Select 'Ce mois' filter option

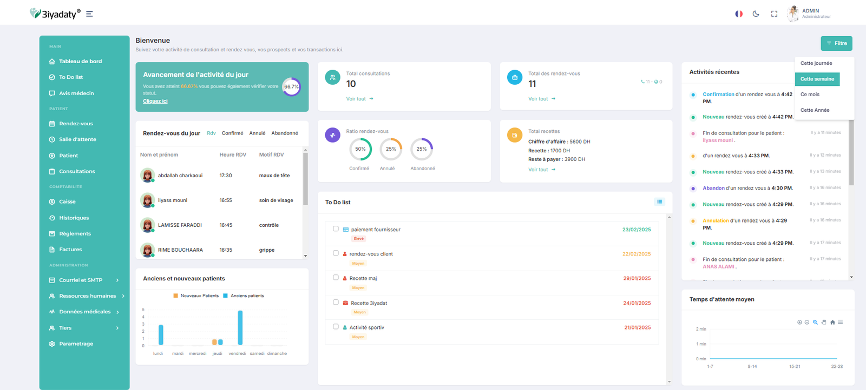(x=810, y=95)
